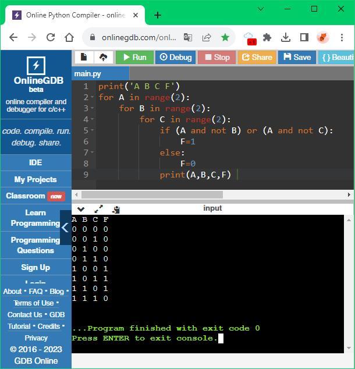Create a new file with the document icon
The height and width of the screenshot is (369, 355).
point(84,57)
